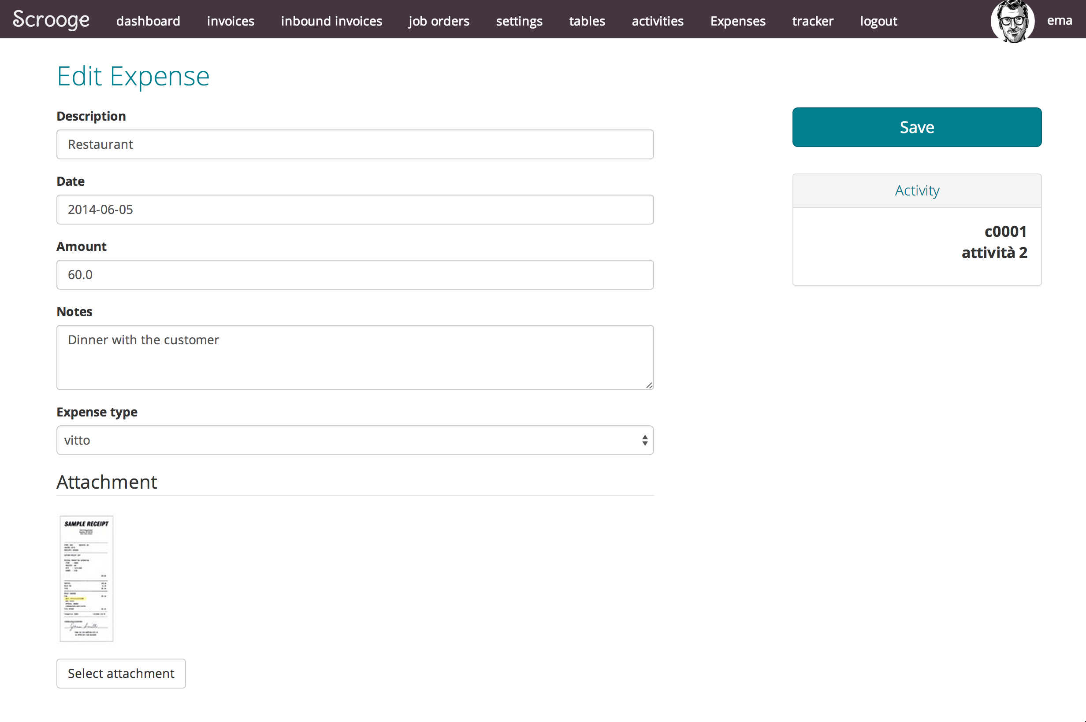Open the tracker page

812,21
